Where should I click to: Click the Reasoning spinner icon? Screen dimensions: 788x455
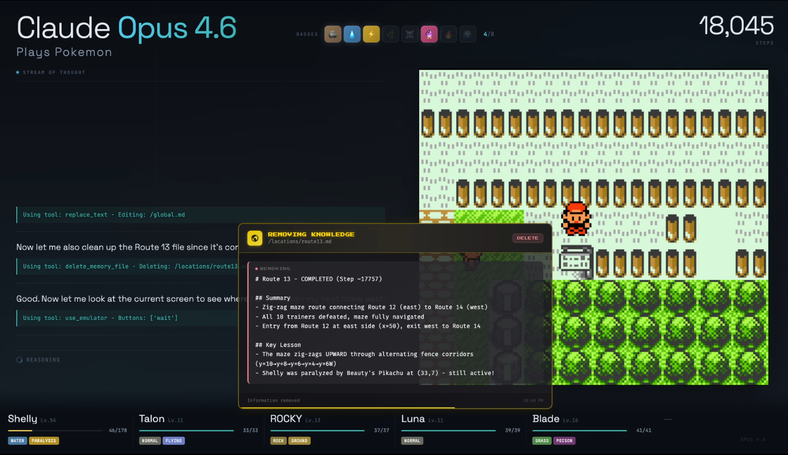coord(19,360)
